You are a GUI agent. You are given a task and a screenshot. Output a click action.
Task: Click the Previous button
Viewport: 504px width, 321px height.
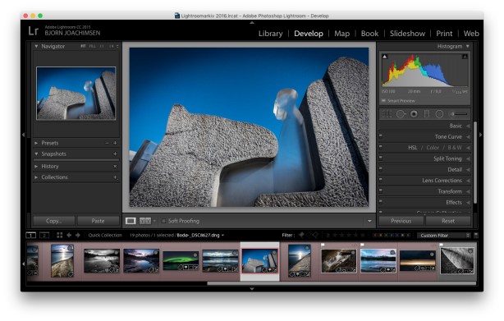[x=401, y=221]
